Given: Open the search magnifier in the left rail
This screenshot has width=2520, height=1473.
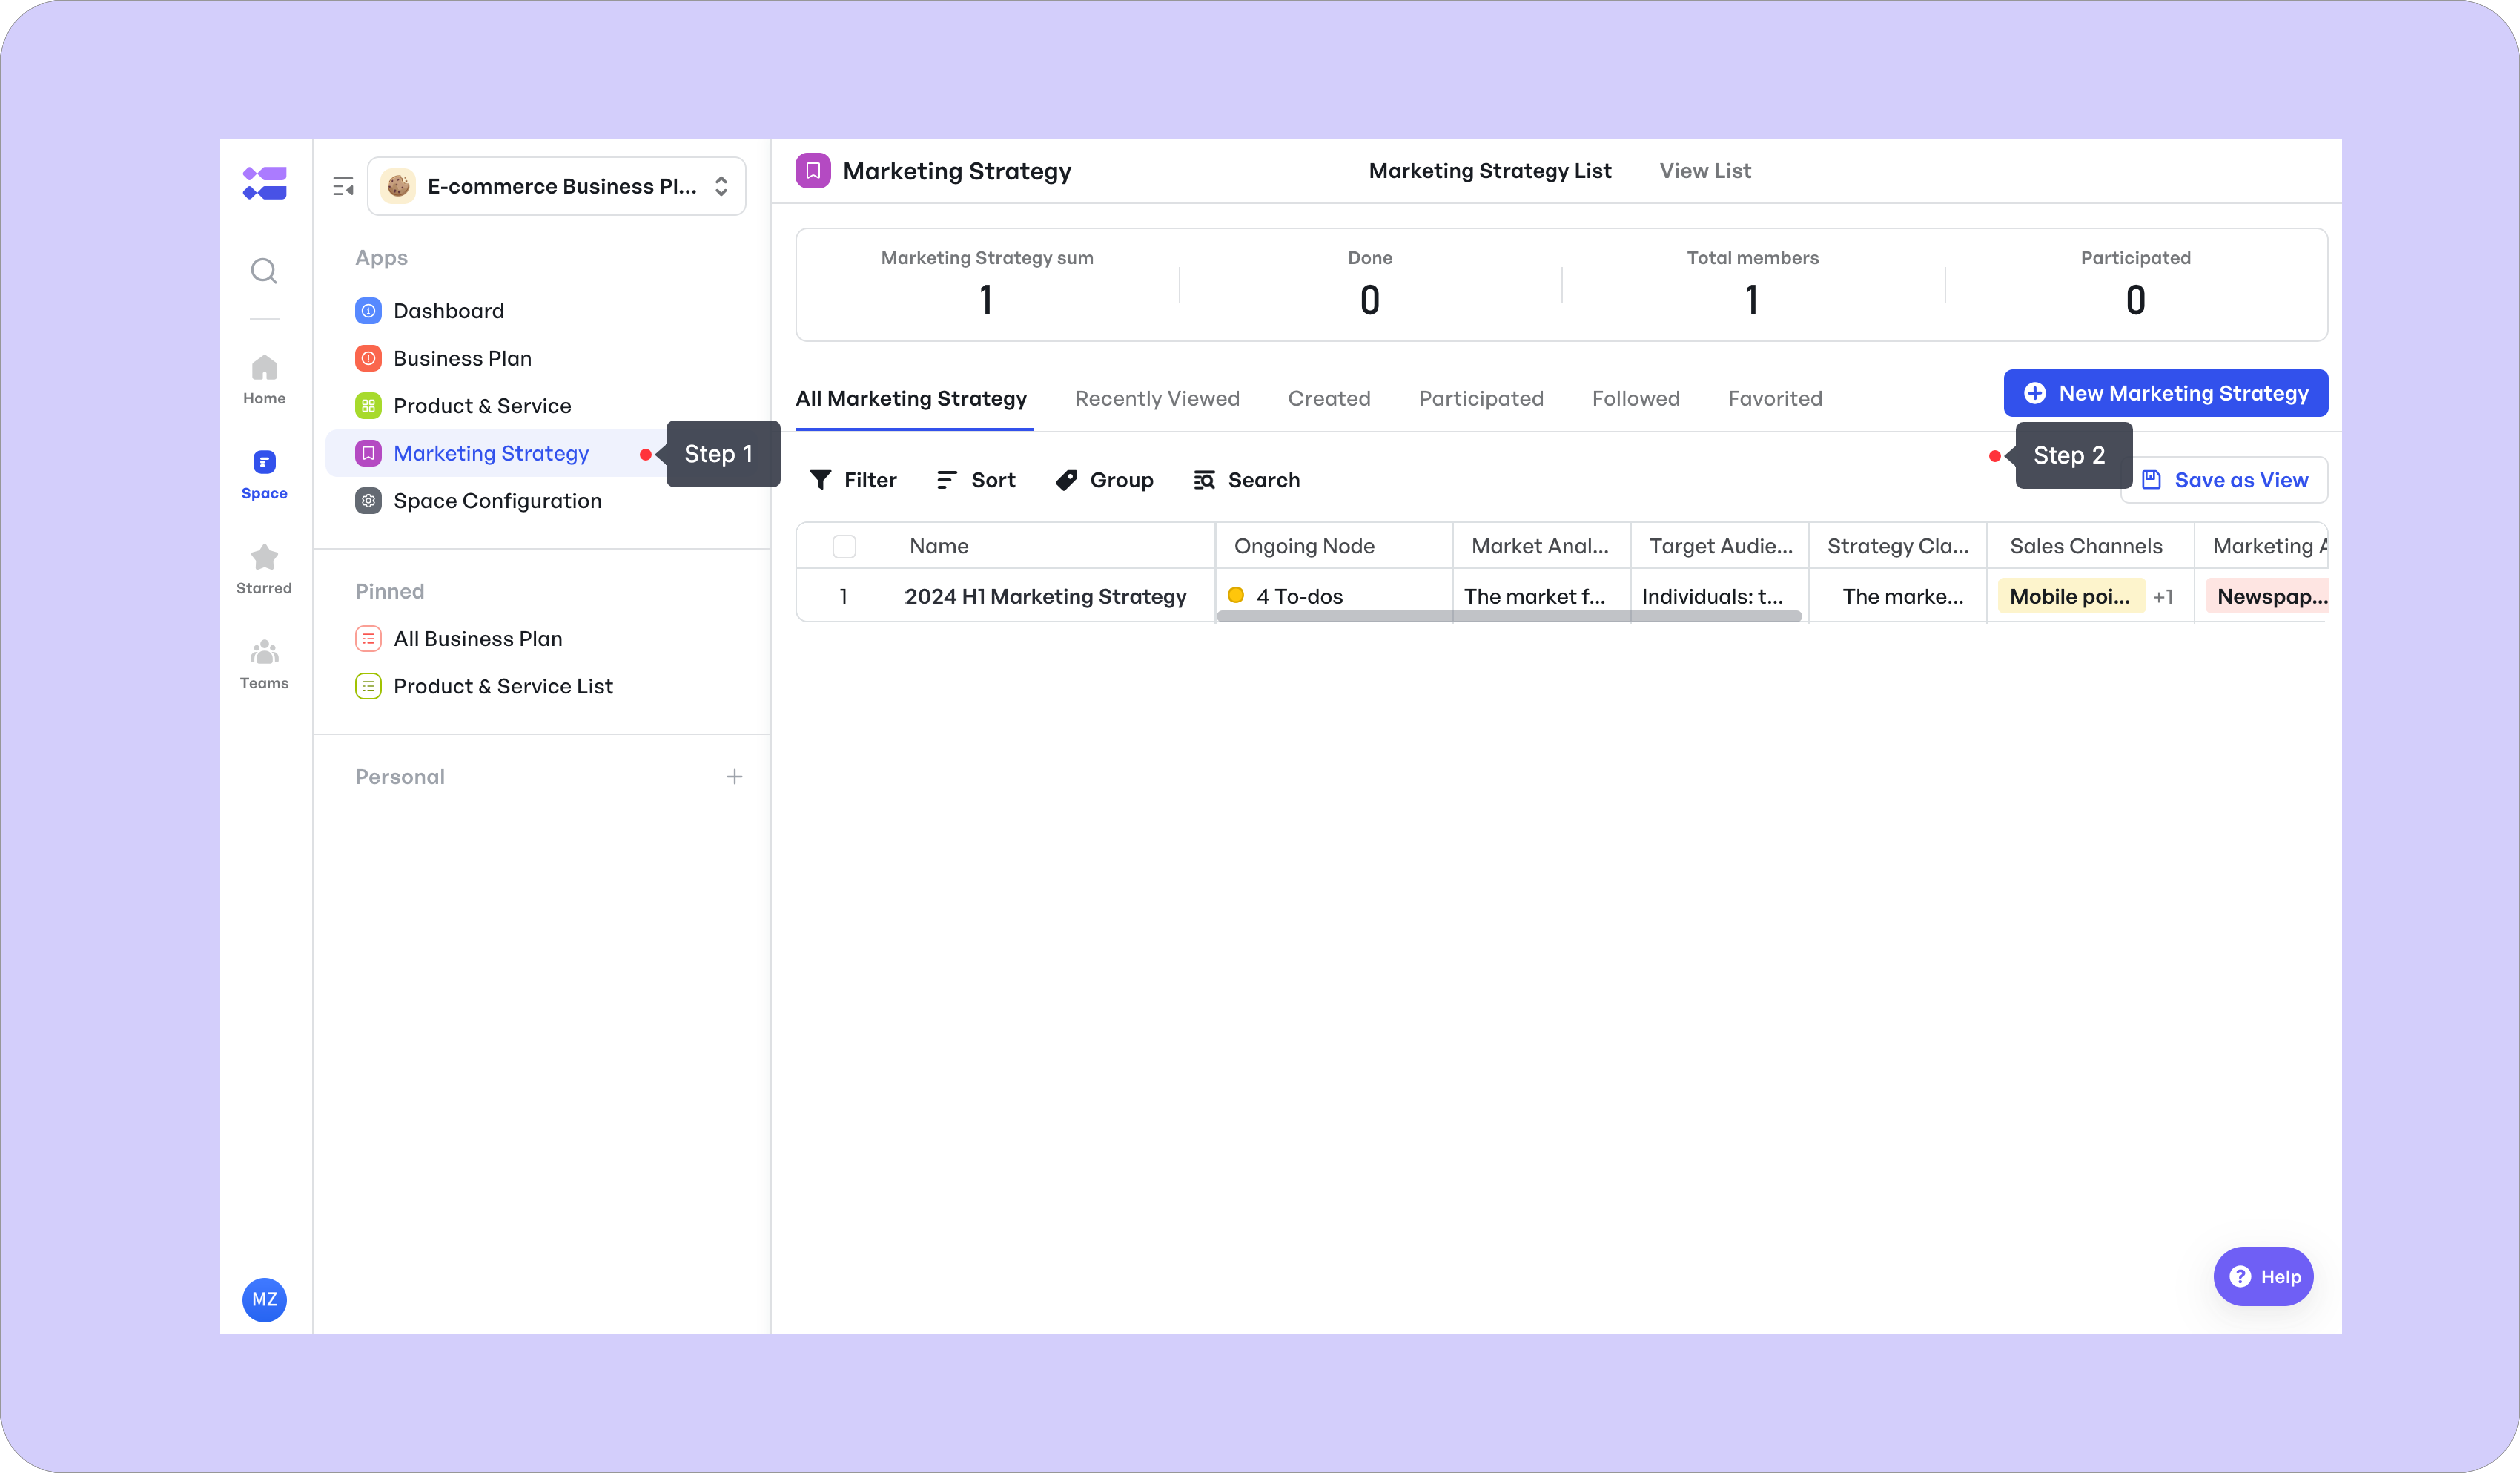Looking at the screenshot, I should [x=264, y=271].
